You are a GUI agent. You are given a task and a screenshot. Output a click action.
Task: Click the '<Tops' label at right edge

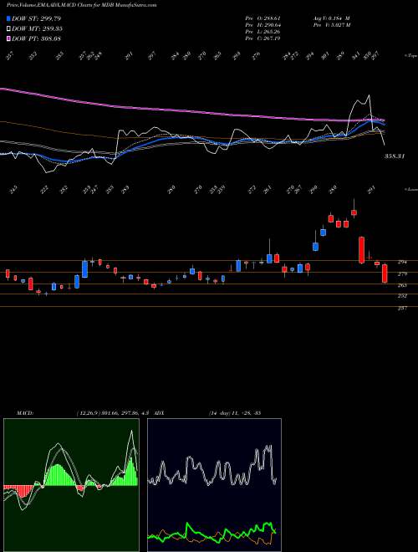point(410,56)
